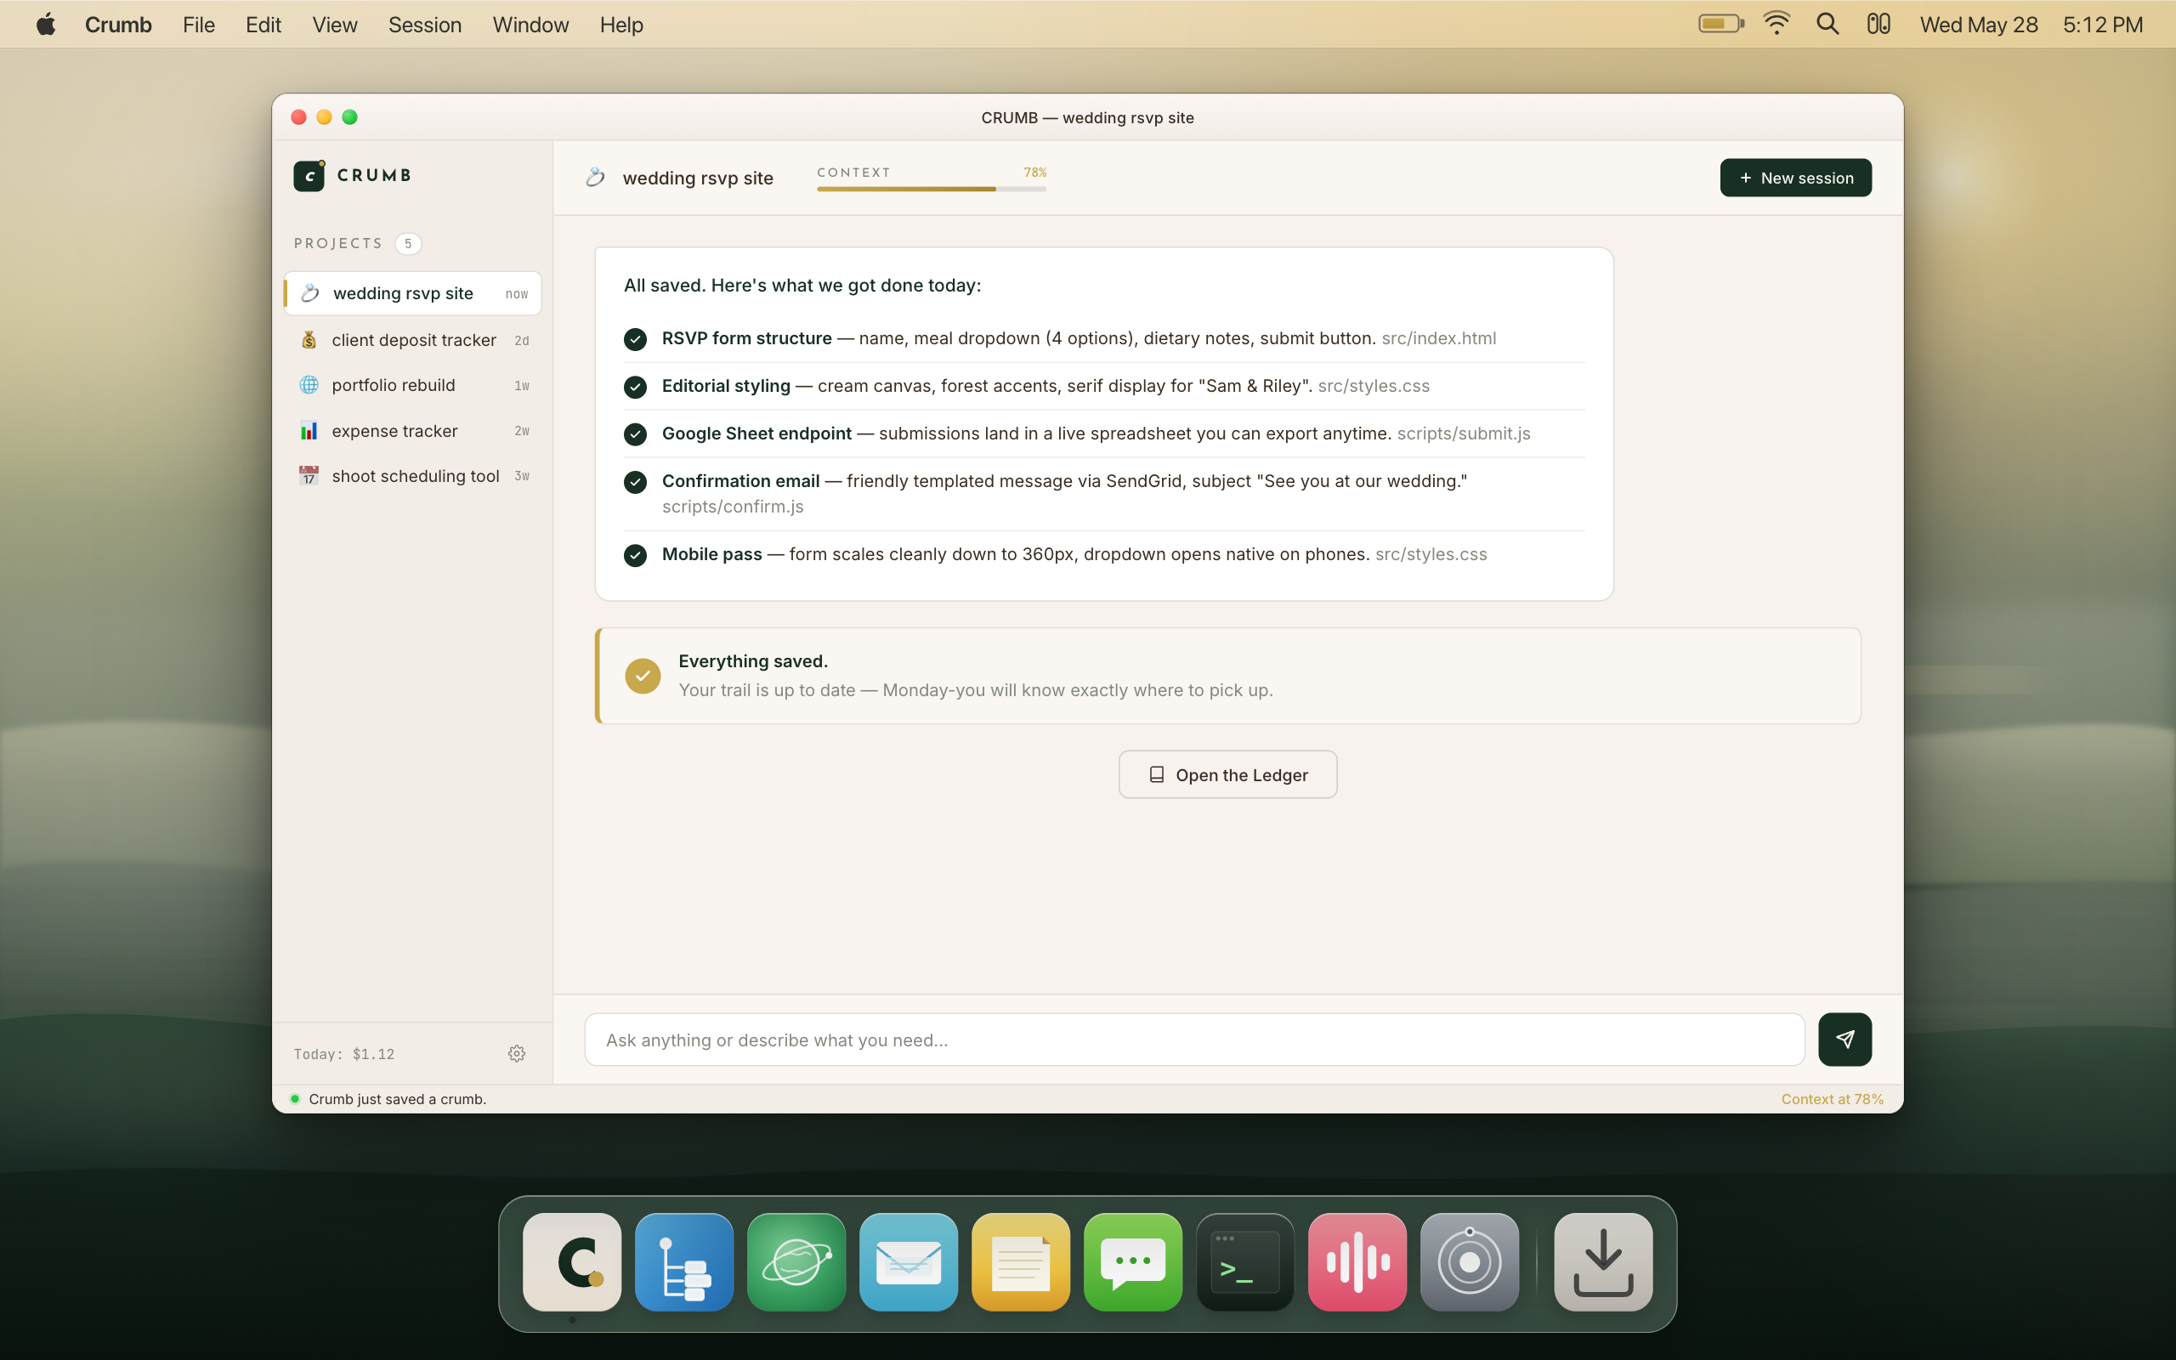Click Today: $1.12 cost label
This screenshot has width=2176, height=1360.
[344, 1054]
